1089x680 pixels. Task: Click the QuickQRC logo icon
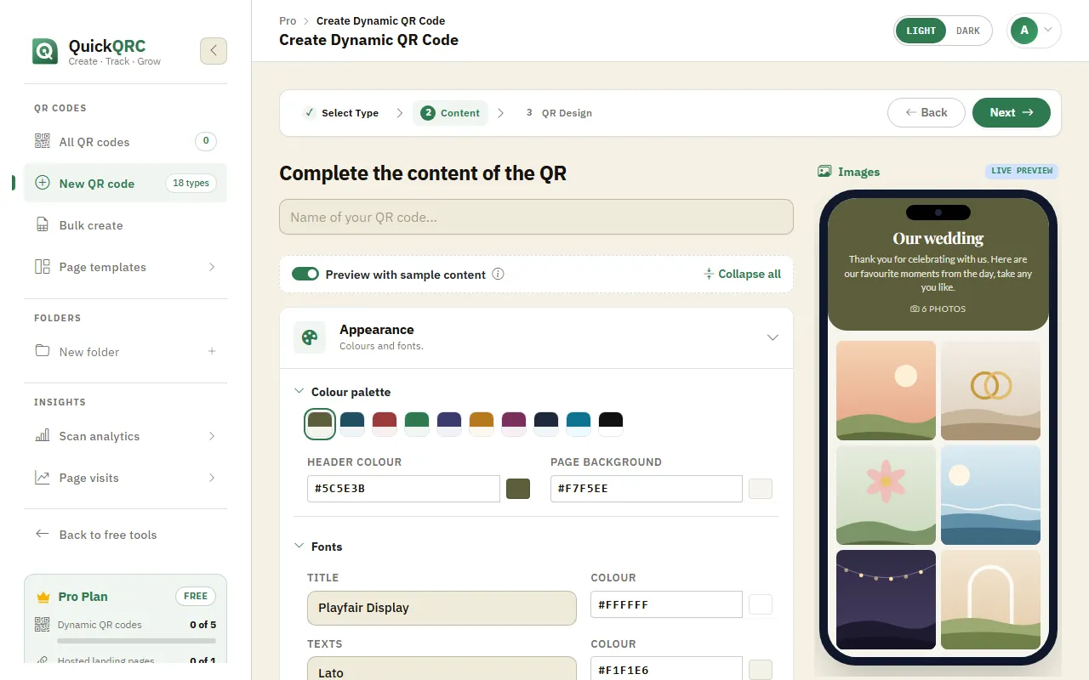pyautogui.click(x=45, y=51)
